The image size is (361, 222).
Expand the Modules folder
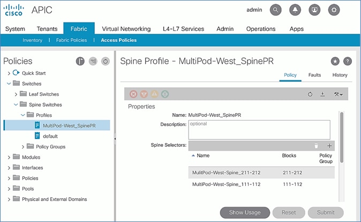tap(9, 157)
